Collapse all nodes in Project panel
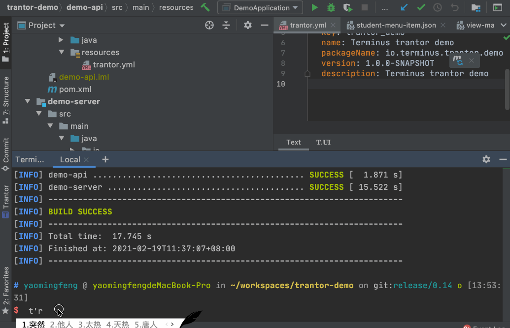This screenshot has height=328, width=510. pos(226,25)
